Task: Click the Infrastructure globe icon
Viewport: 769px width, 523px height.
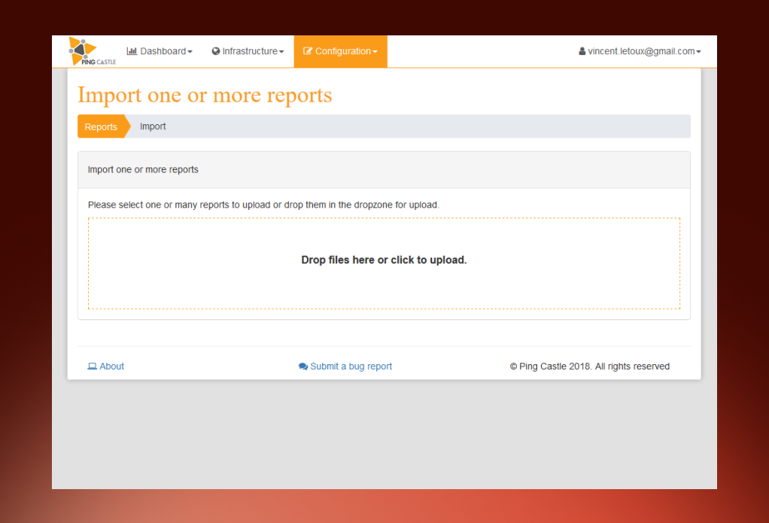Action: tap(216, 51)
